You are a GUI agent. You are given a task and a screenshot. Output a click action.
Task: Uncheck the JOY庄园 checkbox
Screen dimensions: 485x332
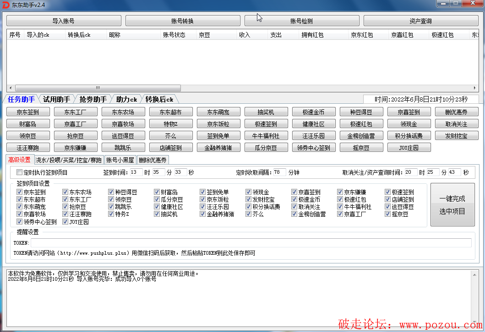[65, 221]
